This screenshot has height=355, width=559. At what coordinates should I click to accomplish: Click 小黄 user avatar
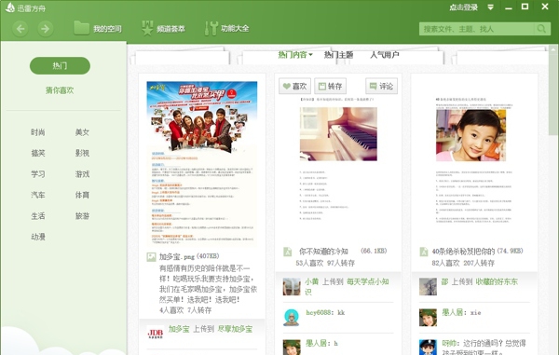point(292,287)
